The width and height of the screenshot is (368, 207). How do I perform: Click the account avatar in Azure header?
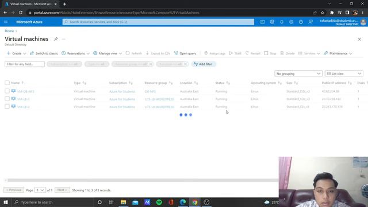[363, 22]
